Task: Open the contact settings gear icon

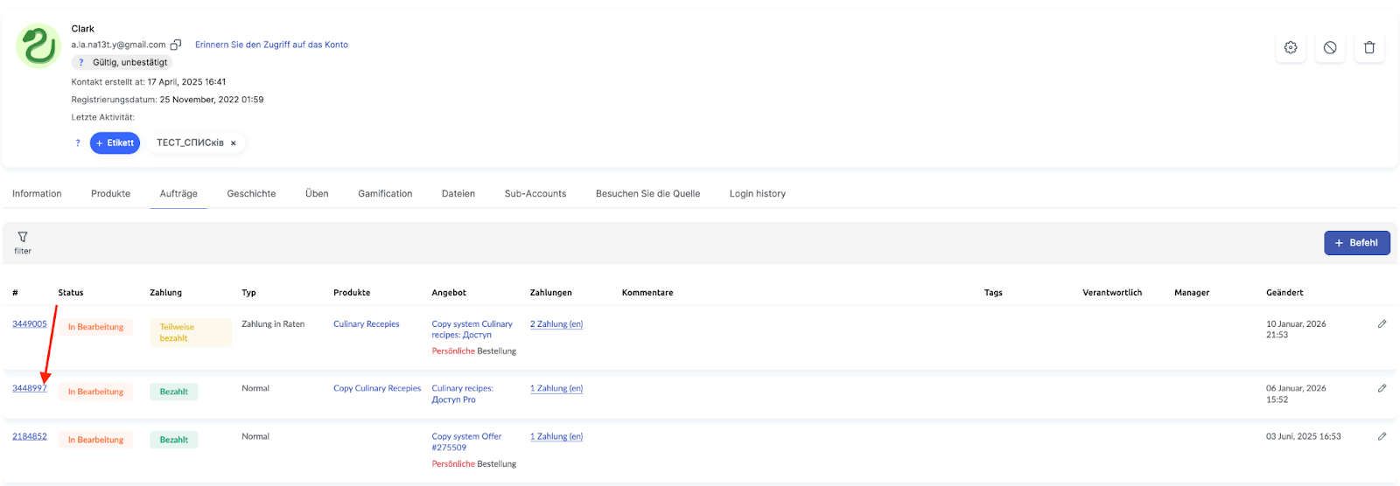Action: pos(1291,48)
